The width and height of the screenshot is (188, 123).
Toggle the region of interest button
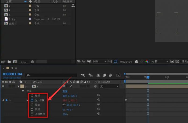click(115, 61)
